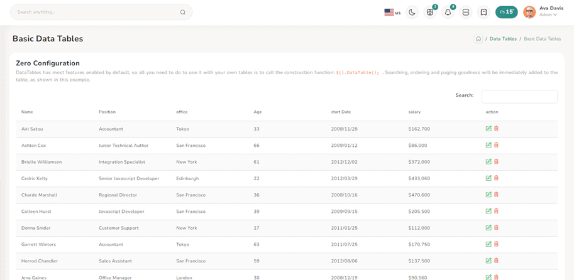Edit the Airi Satou row
Viewport: 574px width, 280px height.
point(488,129)
